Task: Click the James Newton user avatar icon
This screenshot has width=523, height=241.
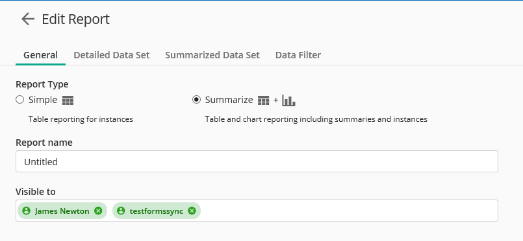Action: tap(27, 211)
